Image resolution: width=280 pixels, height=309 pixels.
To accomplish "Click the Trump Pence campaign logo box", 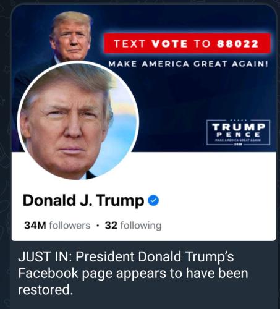I will click(x=239, y=132).
